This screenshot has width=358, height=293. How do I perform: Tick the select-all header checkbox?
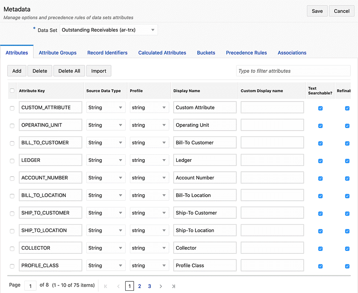click(12, 91)
